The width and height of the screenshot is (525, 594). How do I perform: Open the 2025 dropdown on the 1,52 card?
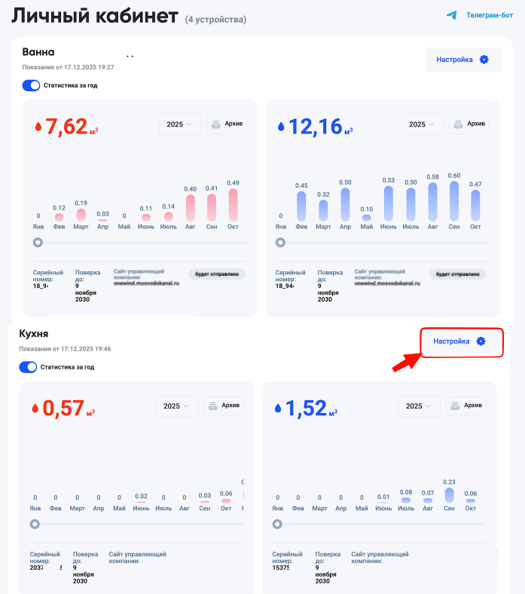[419, 406]
